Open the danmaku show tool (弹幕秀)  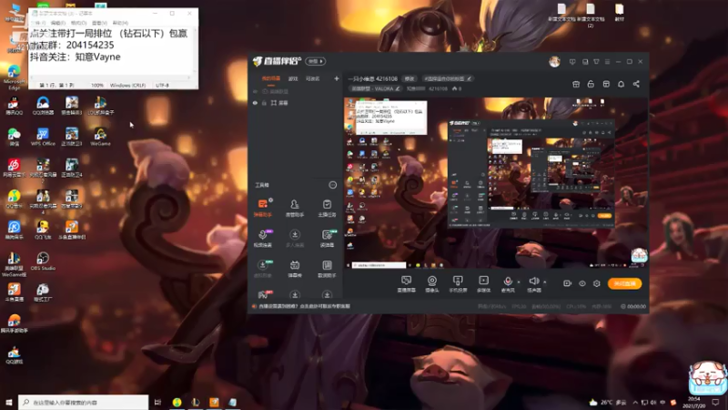[294, 269]
